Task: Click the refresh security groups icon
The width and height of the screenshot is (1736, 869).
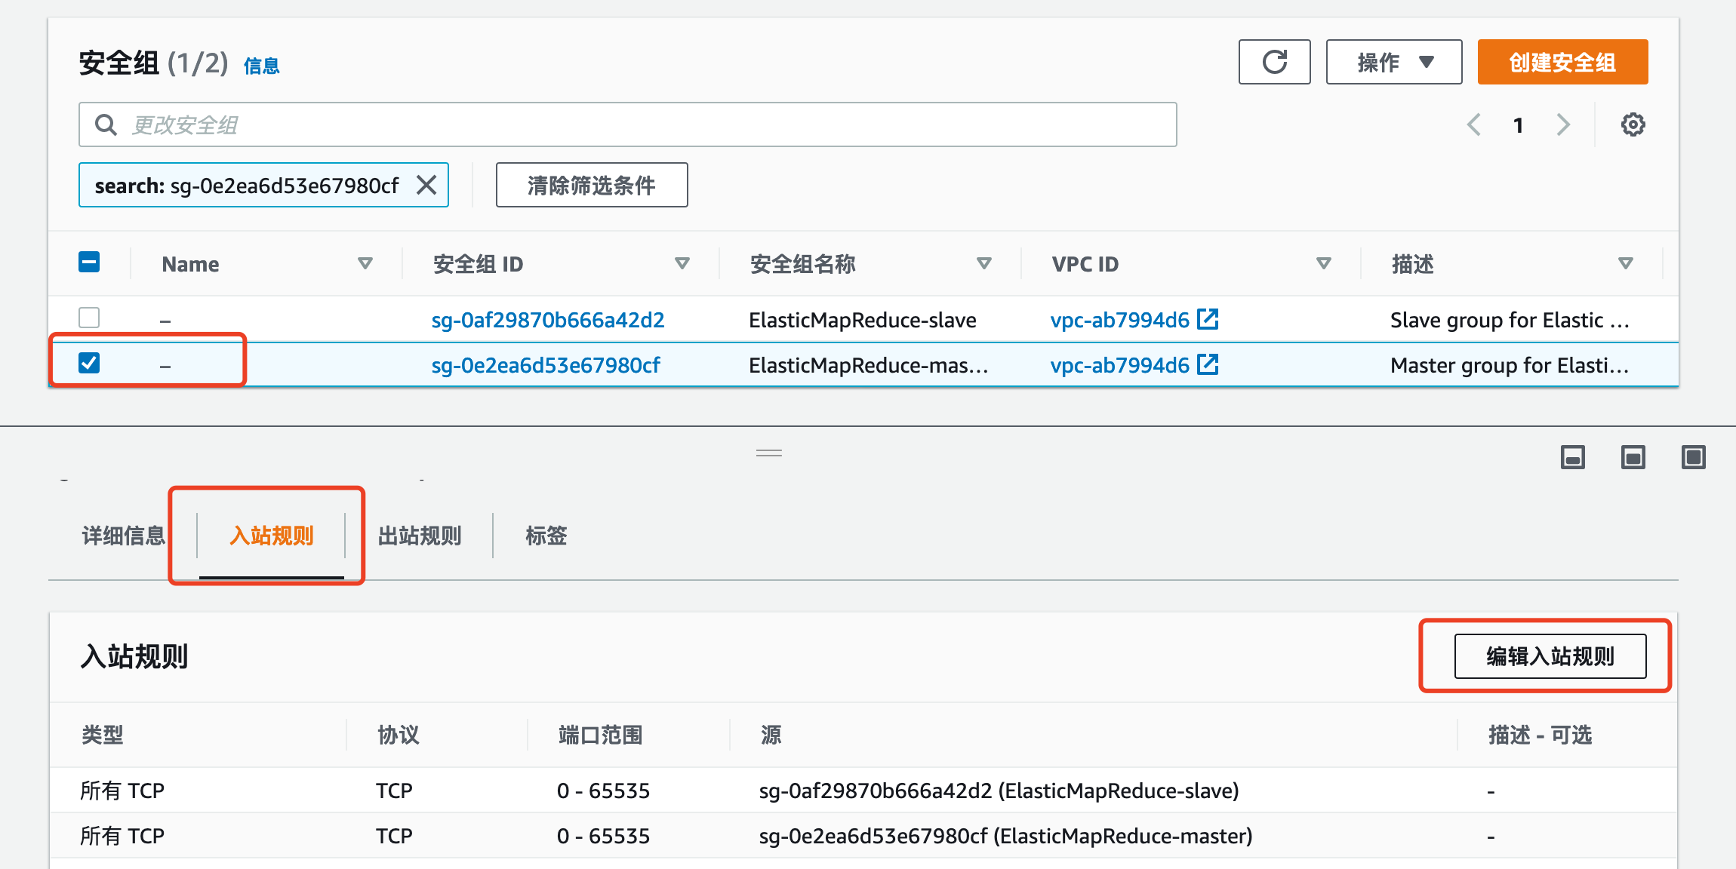Action: coord(1274,62)
